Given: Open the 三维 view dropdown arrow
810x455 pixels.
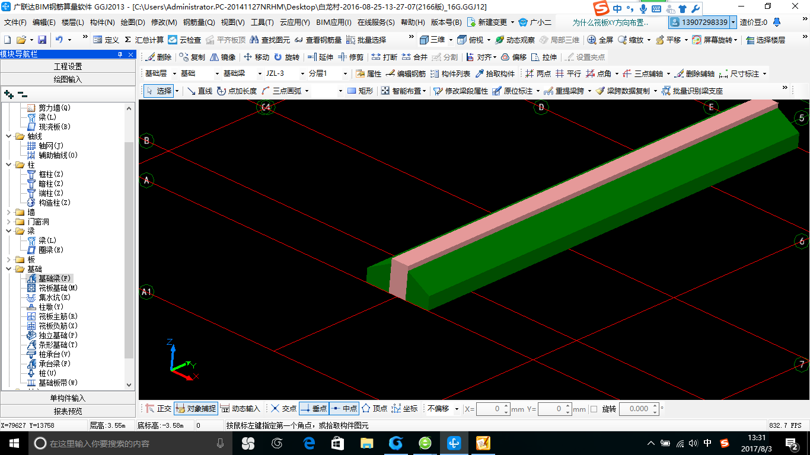Looking at the screenshot, I should (451, 40).
